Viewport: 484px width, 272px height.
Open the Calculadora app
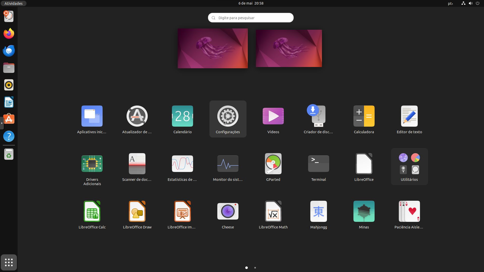pos(364,116)
